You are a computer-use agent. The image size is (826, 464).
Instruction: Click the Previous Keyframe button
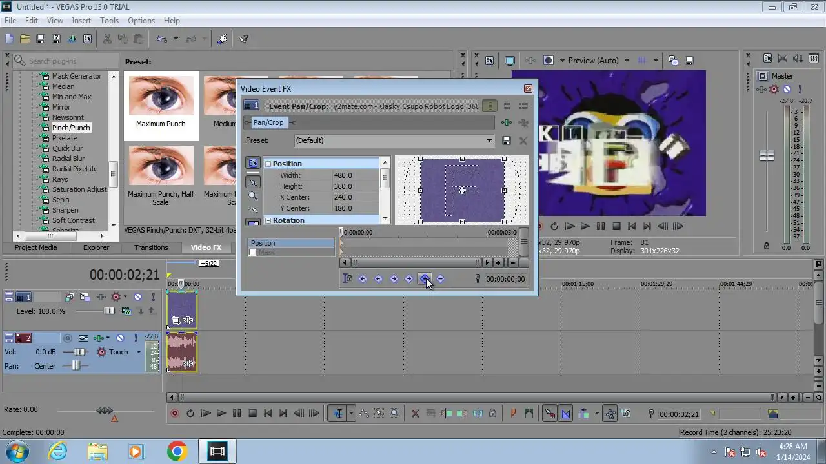[x=378, y=279]
